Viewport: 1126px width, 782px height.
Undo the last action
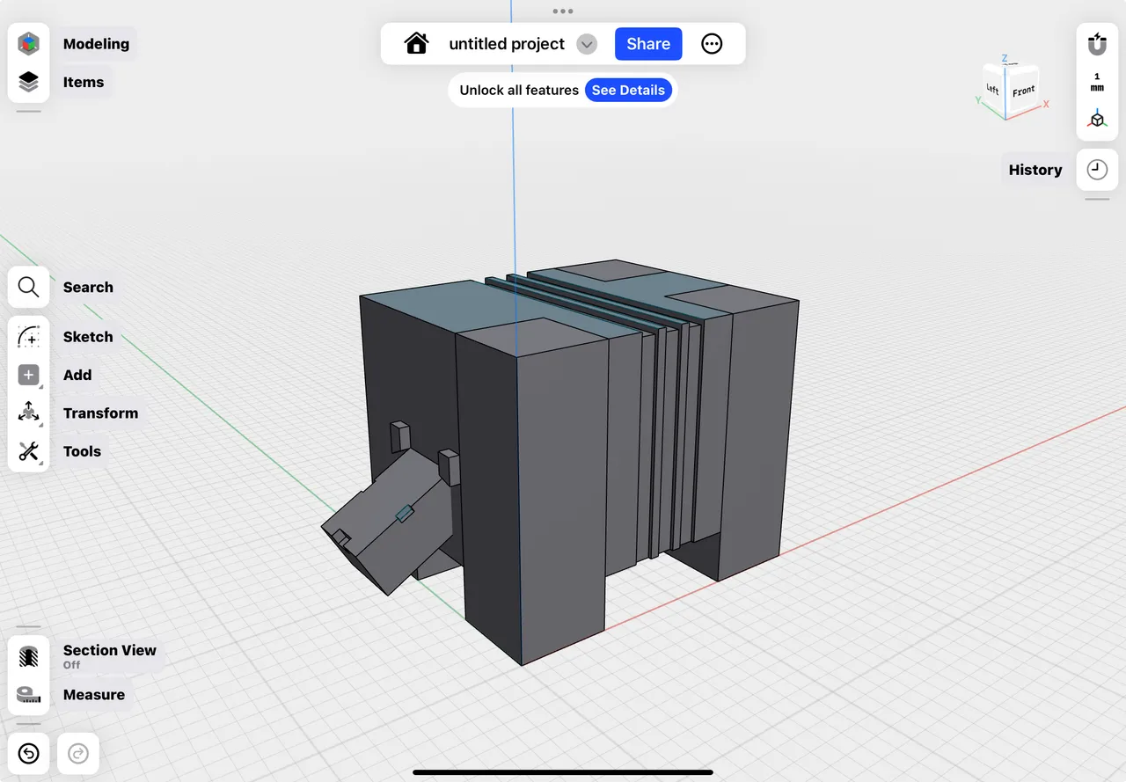[x=28, y=754]
